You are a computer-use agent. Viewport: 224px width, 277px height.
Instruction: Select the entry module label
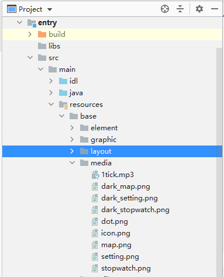pos(47,23)
